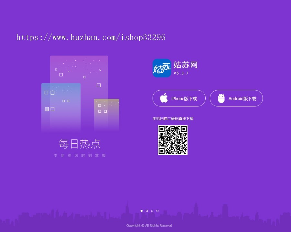Jump to the fourth carousel slide dot
This screenshot has height=232, width=291.
click(157, 211)
